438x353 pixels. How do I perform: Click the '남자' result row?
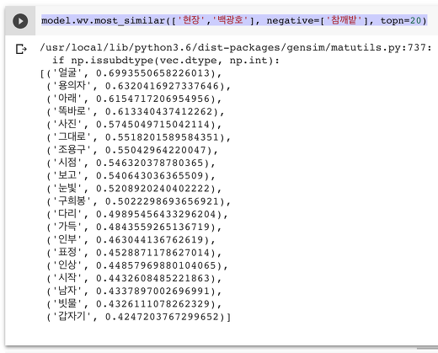[x=134, y=291]
